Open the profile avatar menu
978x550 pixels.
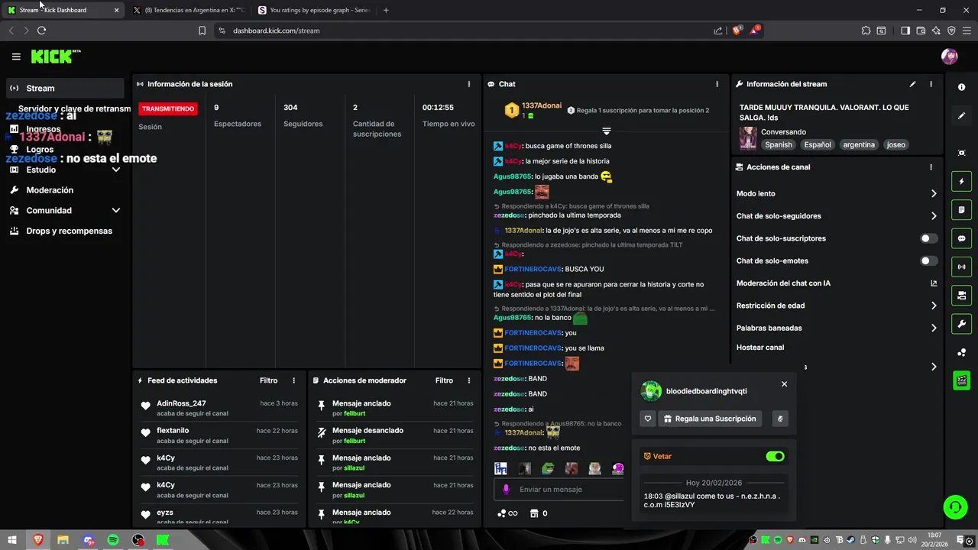[949, 57]
